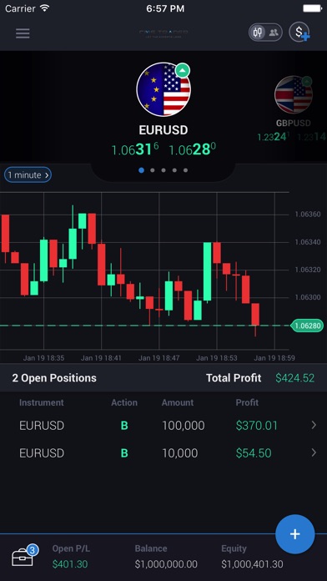This screenshot has width=327, height=581.
Task: Select the GBPUSD flag instrument
Action: (x=294, y=95)
